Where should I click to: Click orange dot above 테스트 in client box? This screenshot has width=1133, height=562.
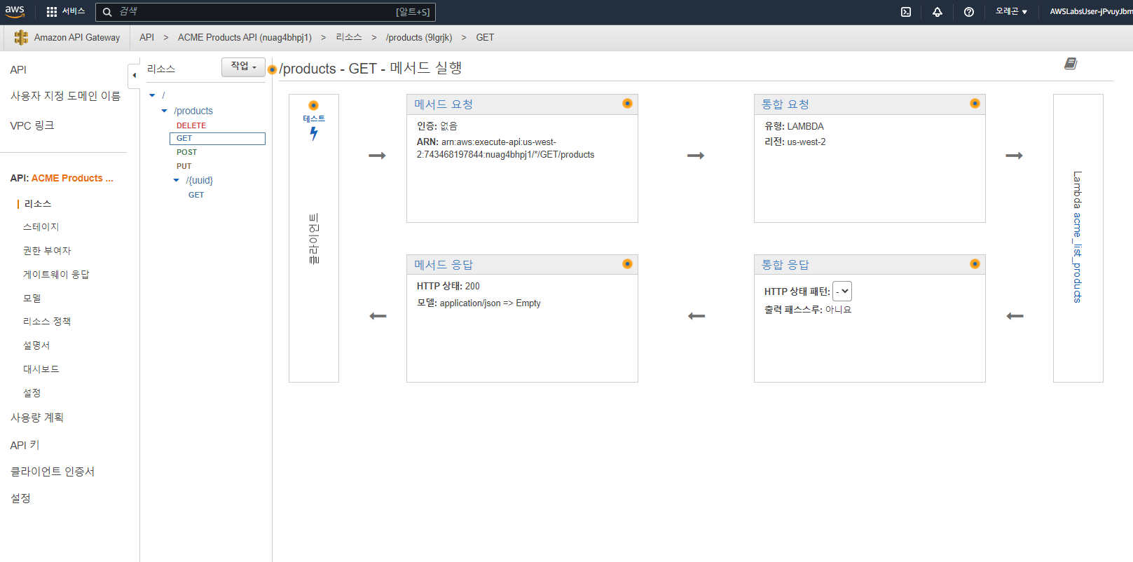[x=314, y=106]
